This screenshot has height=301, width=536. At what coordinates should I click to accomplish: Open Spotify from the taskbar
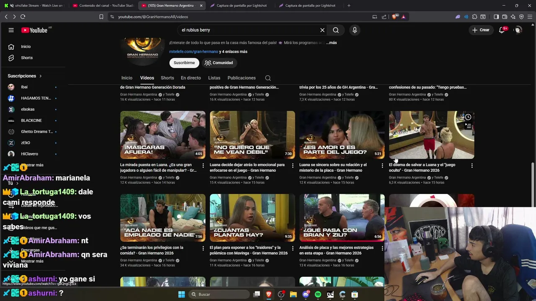tap(318, 294)
